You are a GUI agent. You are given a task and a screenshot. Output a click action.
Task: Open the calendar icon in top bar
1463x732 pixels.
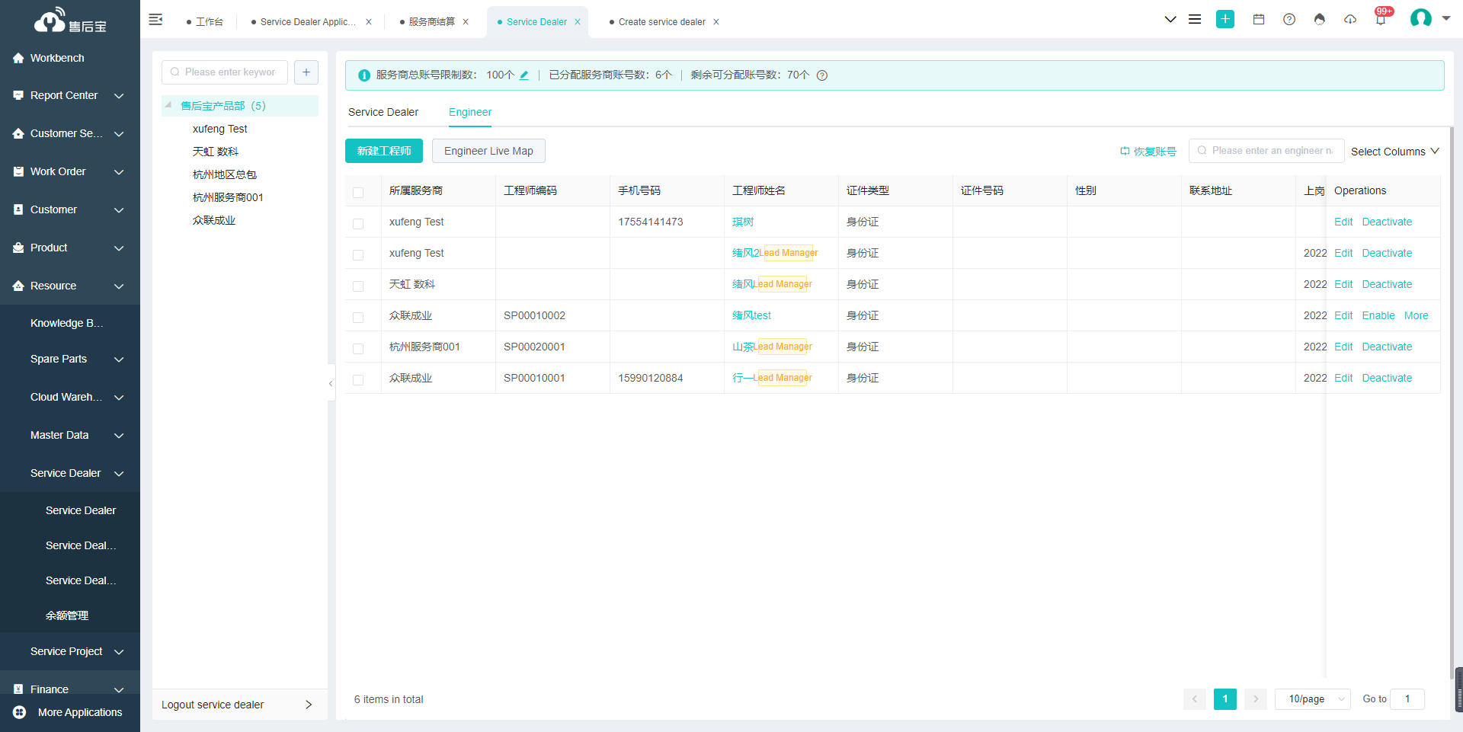(x=1259, y=19)
